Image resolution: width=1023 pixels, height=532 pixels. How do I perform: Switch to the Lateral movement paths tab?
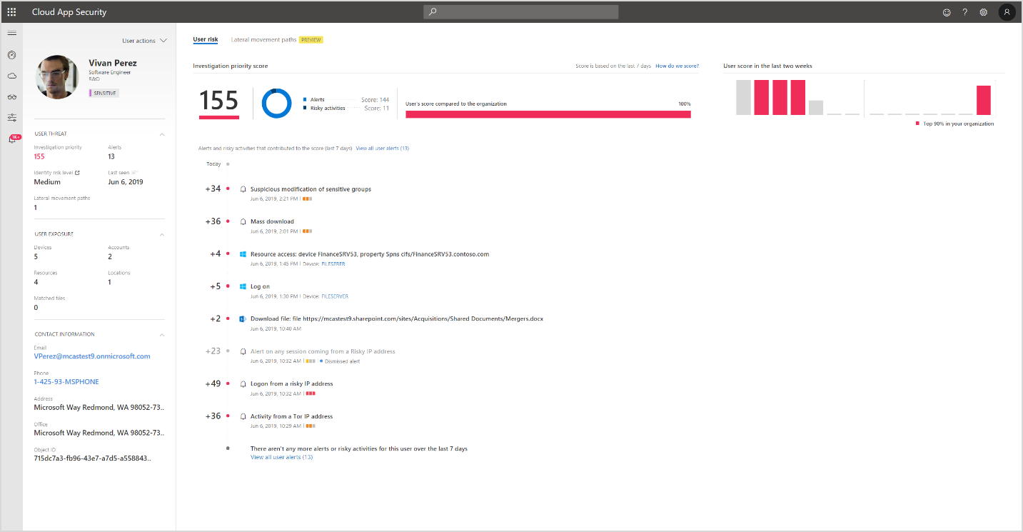[x=264, y=39]
